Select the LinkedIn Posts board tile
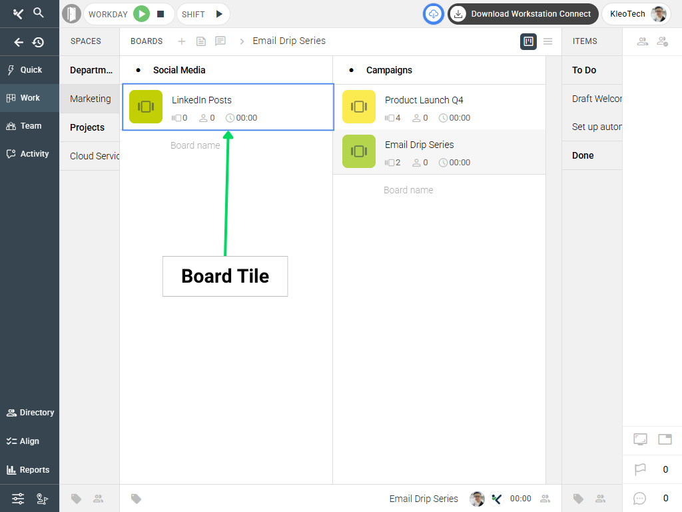This screenshot has width=682, height=512. [228, 107]
